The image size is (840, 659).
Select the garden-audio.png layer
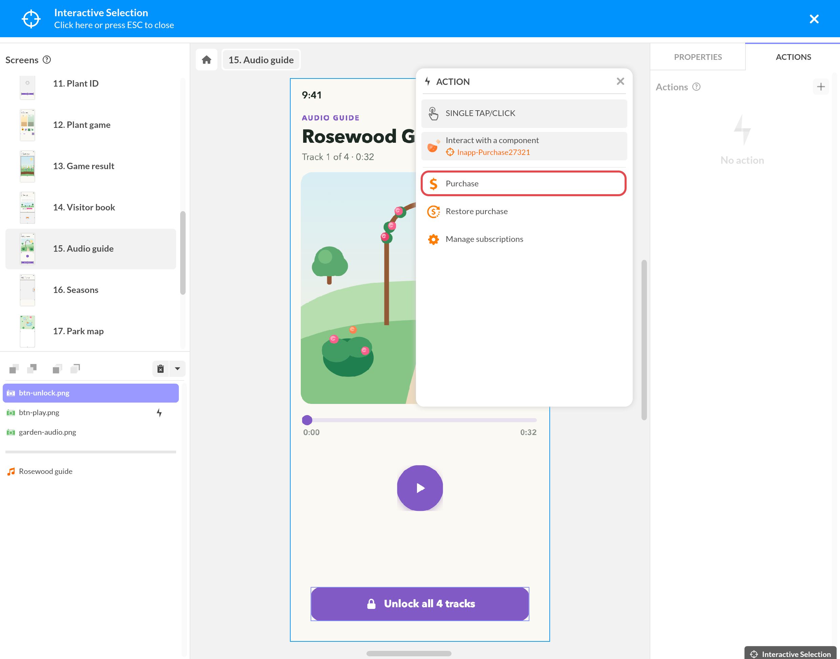(91, 433)
